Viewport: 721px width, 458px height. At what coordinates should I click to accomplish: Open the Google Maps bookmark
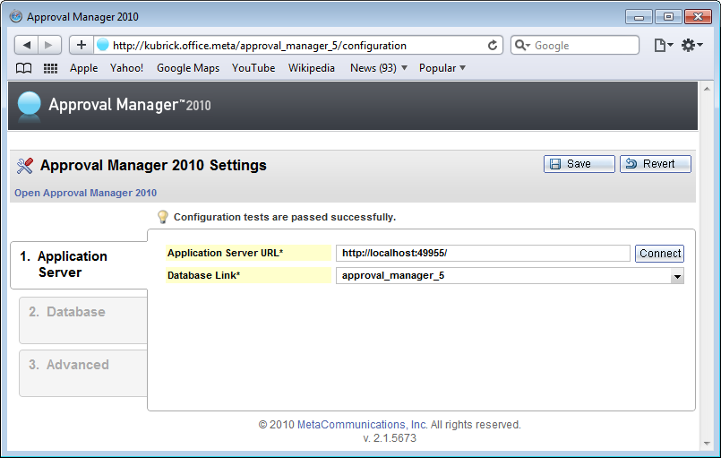(188, 68)
